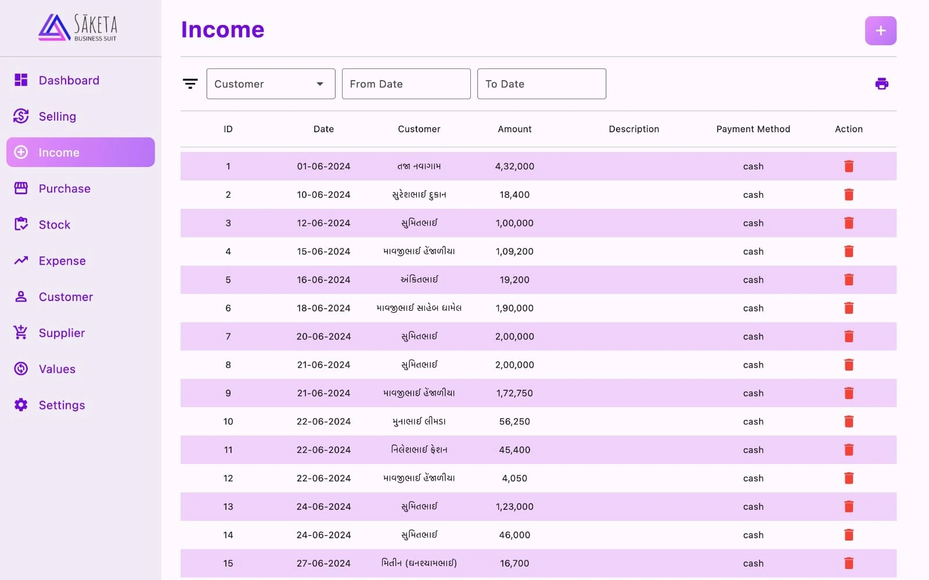The height and width of the screenshot is (580, 929).
Task: Delete income entry ID 7
Action: point(849,336)
